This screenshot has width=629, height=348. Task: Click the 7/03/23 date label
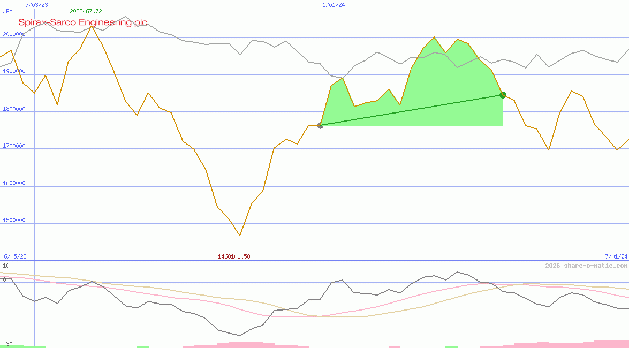pos(36,5)
